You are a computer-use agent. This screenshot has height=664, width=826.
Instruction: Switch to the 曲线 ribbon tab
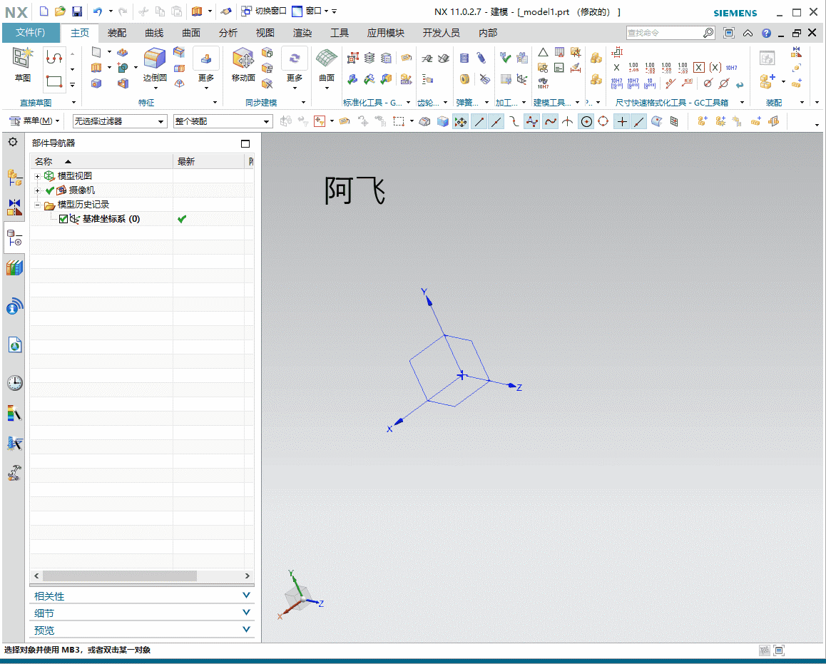154,33
